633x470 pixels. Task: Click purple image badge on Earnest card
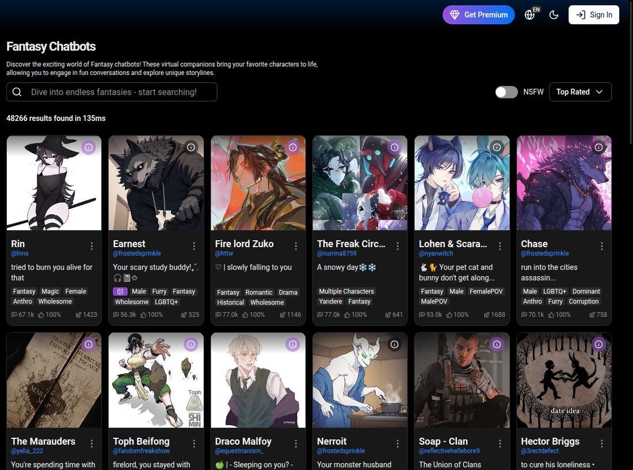(120, 291)
